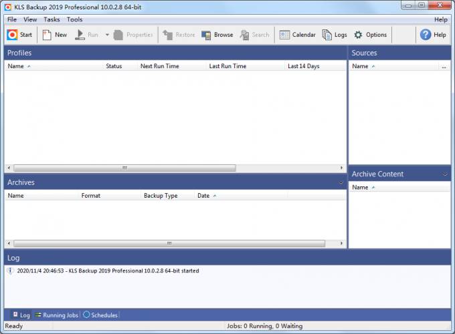Open the File menu
The height and width of the screenshot is (334, 455).
(x=12, y=19)
